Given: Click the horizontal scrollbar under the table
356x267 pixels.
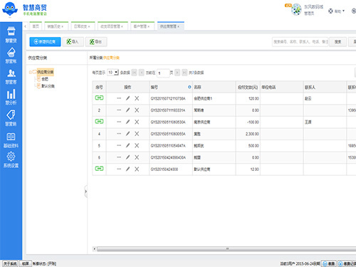Looking at the screenshot, I should (226, 248).
